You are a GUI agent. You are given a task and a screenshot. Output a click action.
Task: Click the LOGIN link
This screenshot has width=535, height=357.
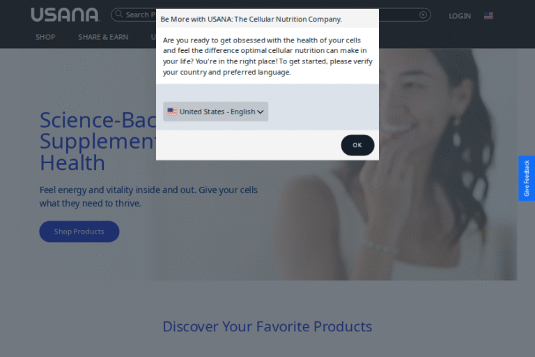click(x=460, y=16)
